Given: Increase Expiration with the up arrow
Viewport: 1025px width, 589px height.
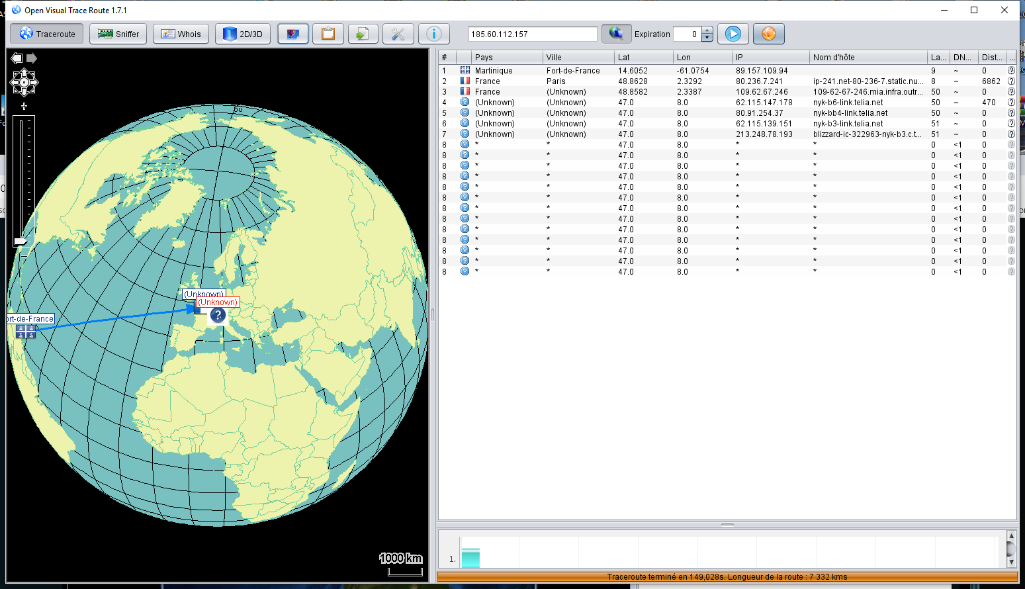Looking at the screenshot, I should point(707,30).
